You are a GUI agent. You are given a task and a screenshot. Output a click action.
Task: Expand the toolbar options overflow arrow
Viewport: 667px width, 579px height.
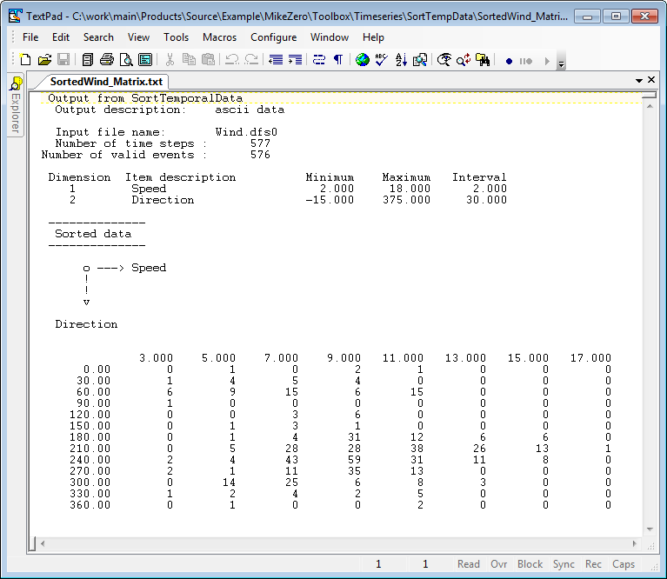coord(561,62)
